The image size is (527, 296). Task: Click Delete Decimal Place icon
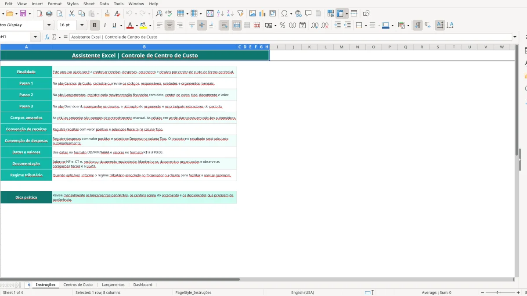[x=325, y=25]
